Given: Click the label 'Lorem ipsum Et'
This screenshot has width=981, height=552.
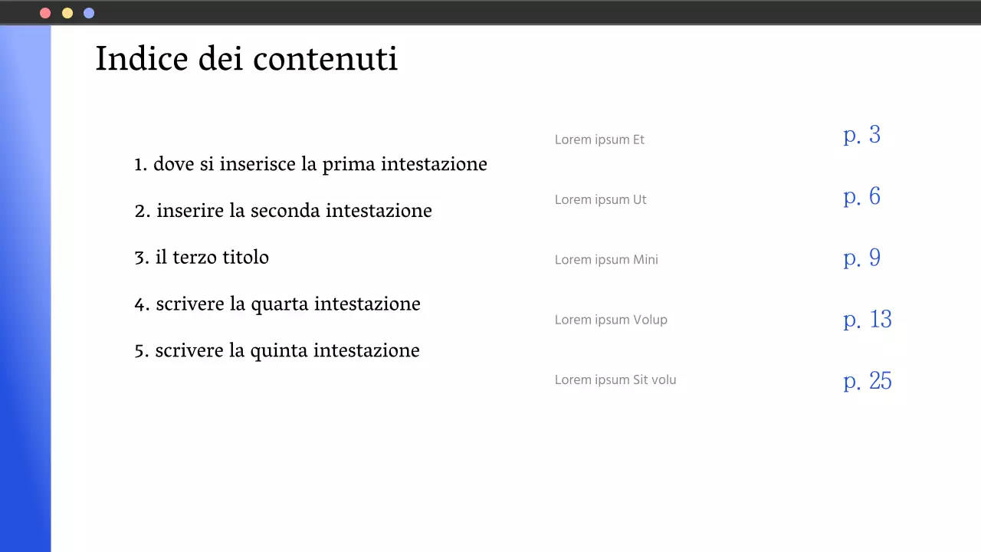Looking at the screenshot, I should (599, 140).
